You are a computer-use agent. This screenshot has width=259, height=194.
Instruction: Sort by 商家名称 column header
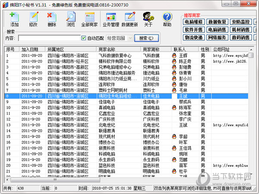[x=119, y=50]
